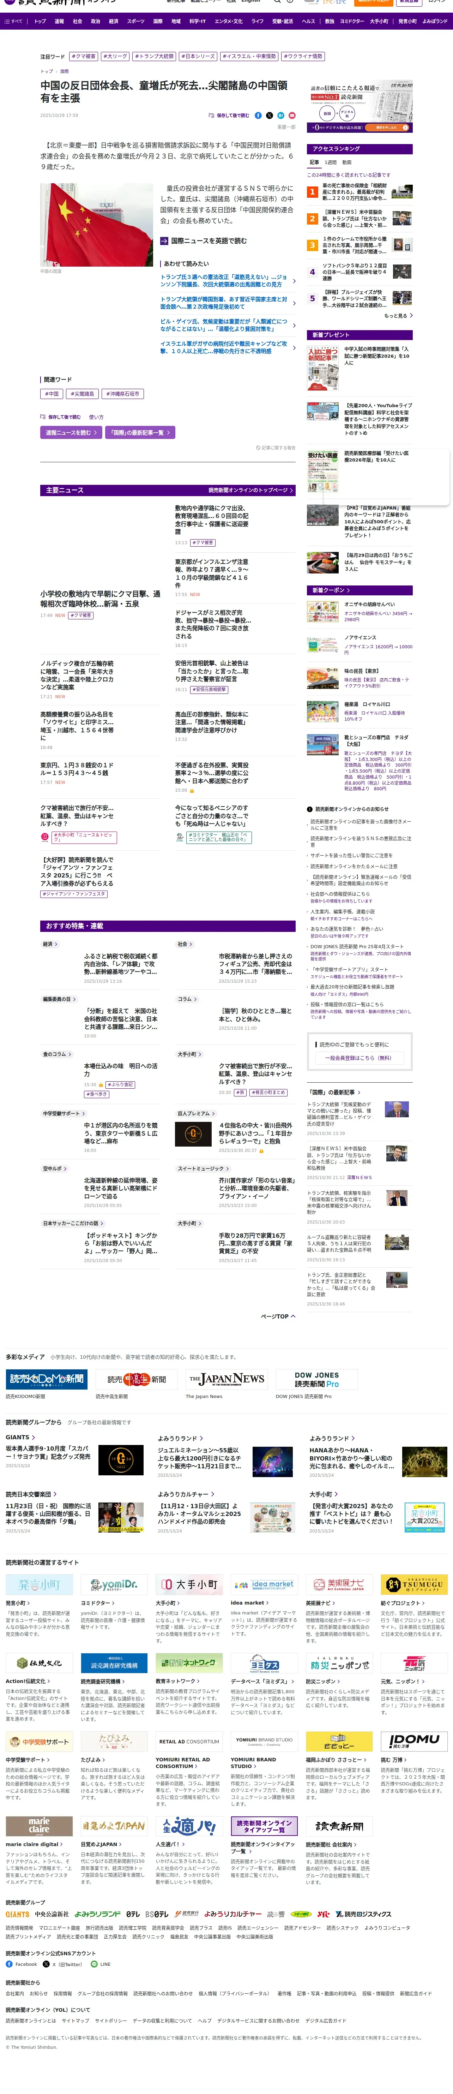Open 発言小町 site logo tile
The width and height of the screenshot is (453, 2094).
(x=39, y=1584)
